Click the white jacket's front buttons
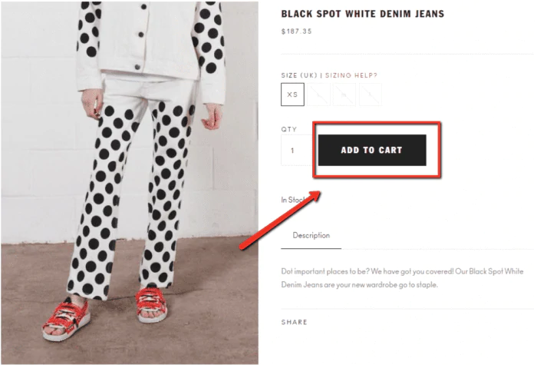This screenshot has width=537, height=365. (x=140, y=36)
